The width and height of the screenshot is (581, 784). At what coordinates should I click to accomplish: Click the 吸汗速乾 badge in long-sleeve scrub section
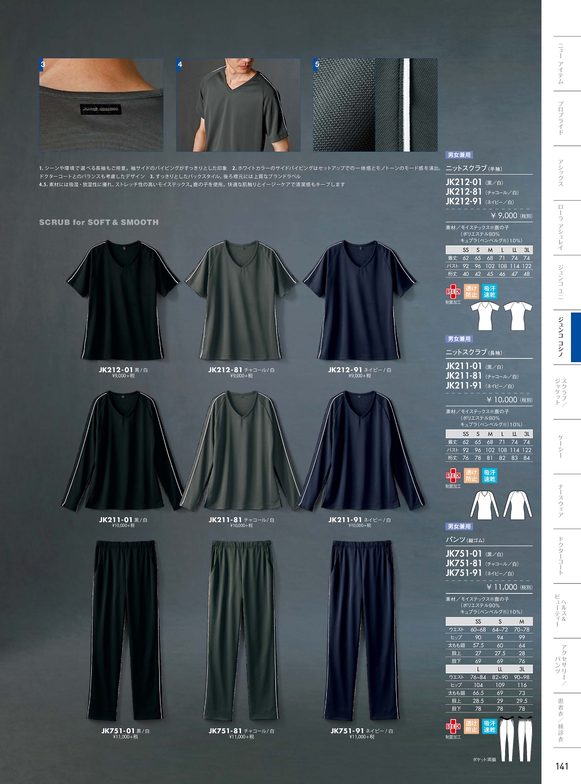489,475
